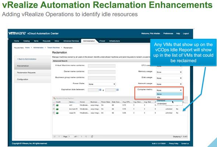Click the first expiration date field
The height and width of the screenshot is (147, 217).
93,90
